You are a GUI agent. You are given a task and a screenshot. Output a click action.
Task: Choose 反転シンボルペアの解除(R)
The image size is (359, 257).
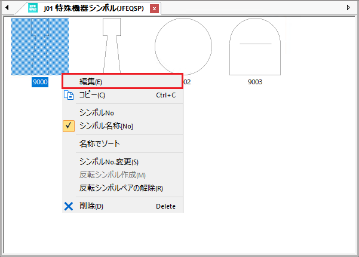[x=121, y=188]
